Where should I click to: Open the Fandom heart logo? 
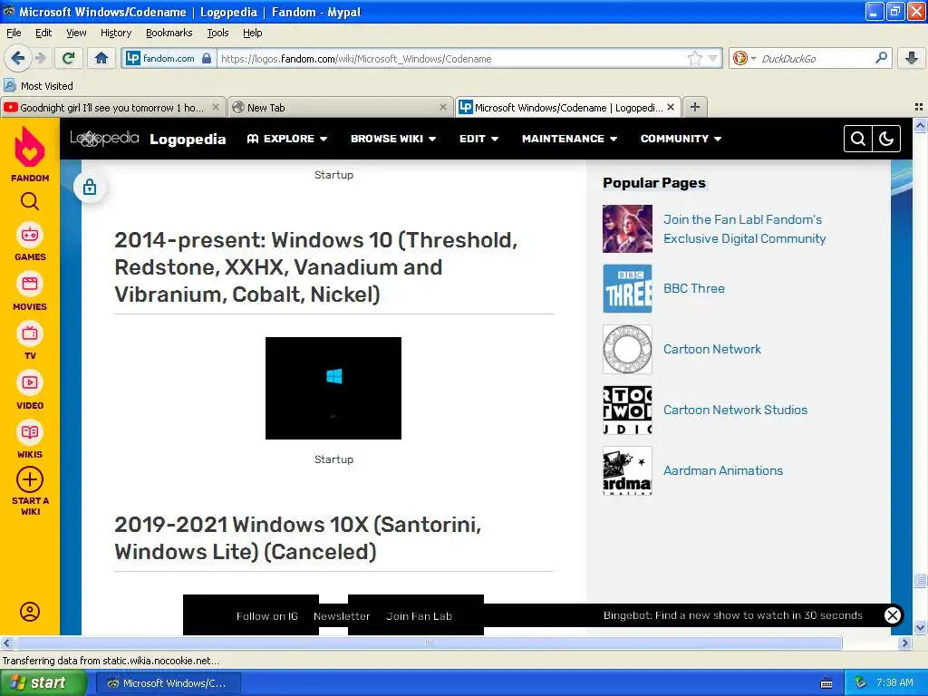click(x=30, y=147)
